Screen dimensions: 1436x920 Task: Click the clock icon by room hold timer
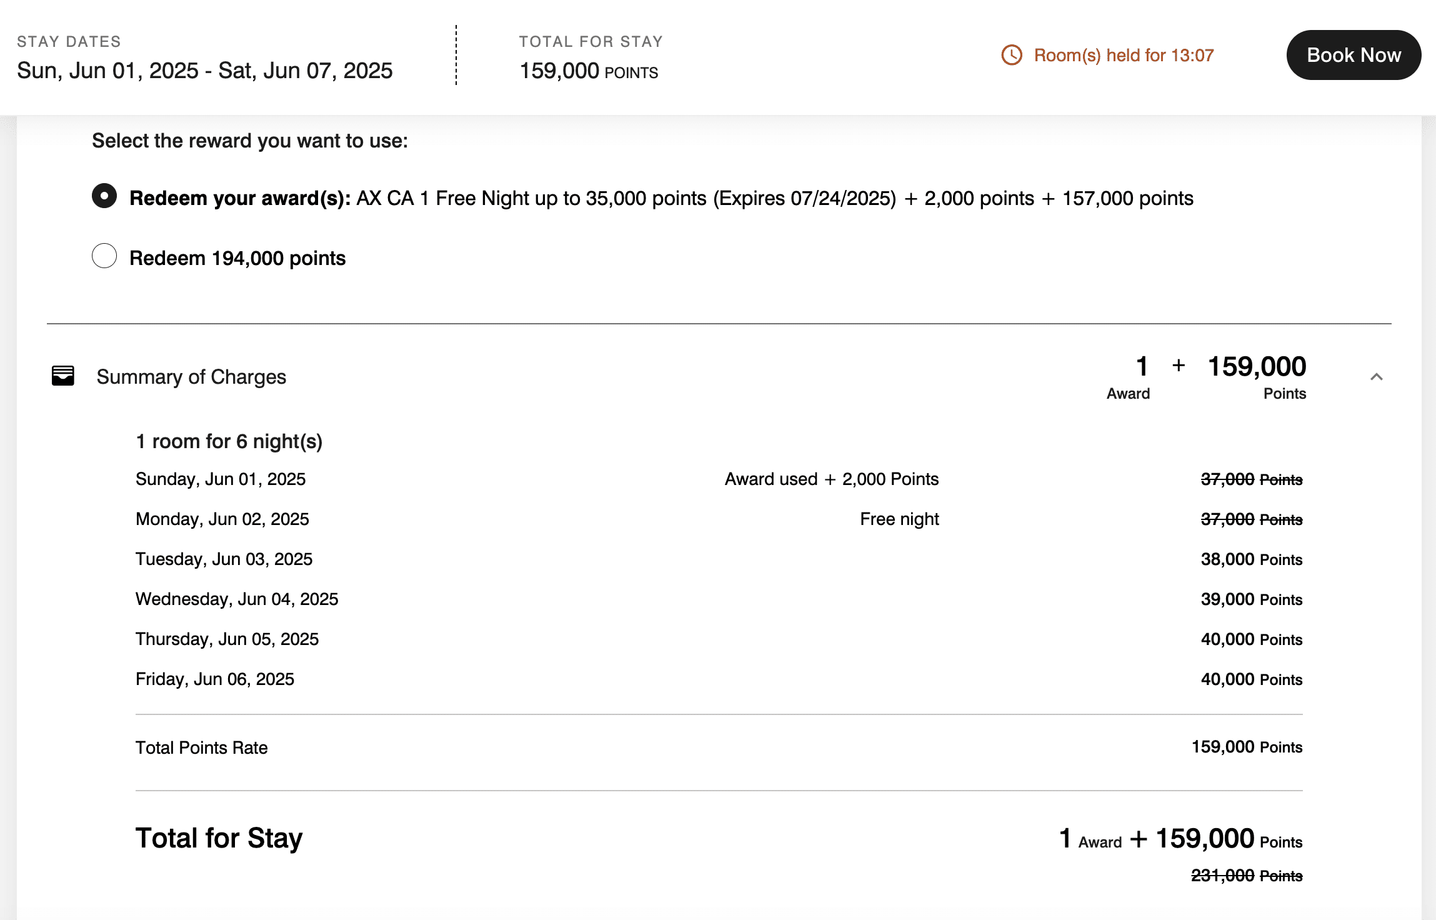tap(1012, 55)
